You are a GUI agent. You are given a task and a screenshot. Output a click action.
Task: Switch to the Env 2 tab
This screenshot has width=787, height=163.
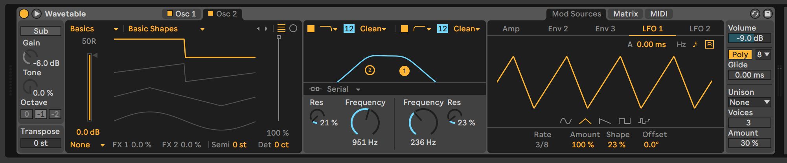click(558, 29)
